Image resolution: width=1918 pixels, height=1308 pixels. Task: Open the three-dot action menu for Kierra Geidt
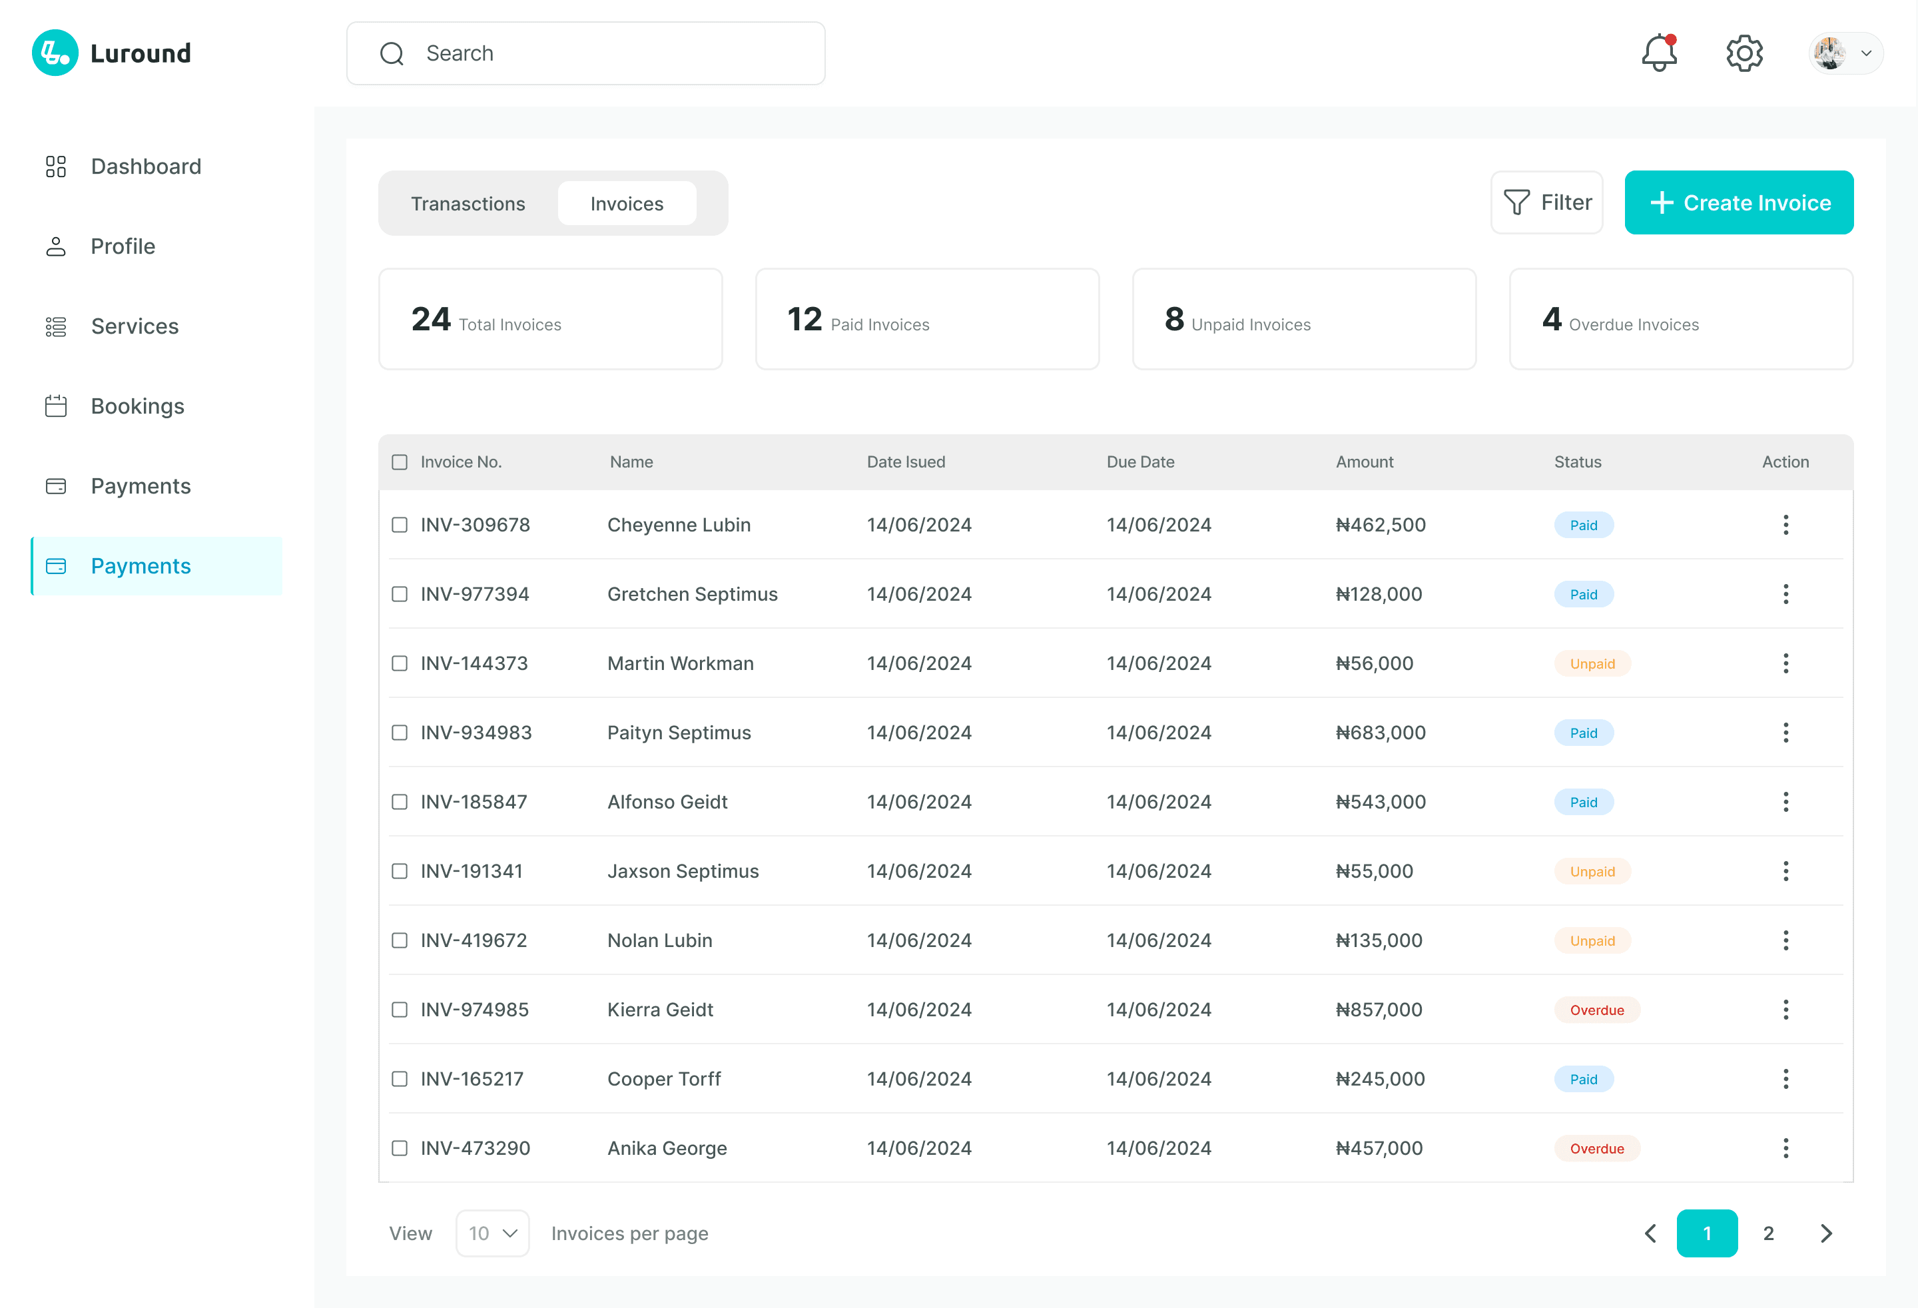tap(1785, 1009)
